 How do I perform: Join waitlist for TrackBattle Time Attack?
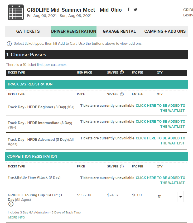(x=161, y=180)
